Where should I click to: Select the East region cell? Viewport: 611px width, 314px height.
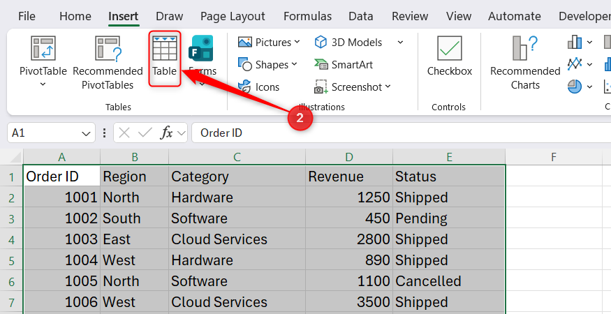tap(135, 239)
